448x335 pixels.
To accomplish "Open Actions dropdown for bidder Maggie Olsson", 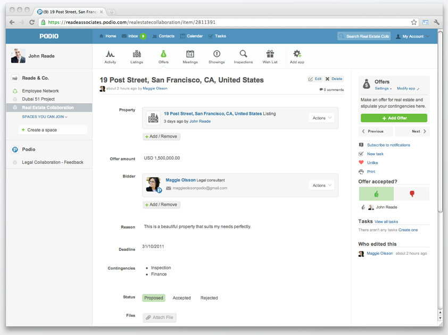I will [322, 186].
